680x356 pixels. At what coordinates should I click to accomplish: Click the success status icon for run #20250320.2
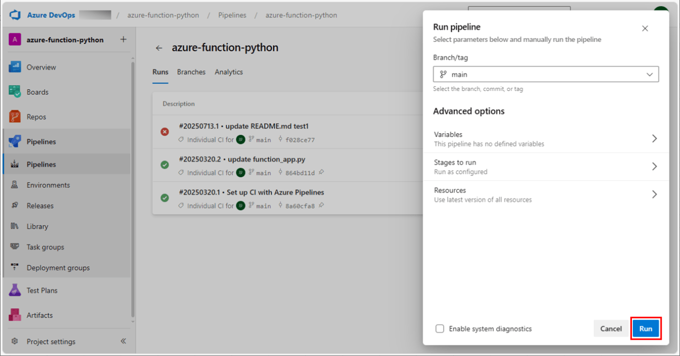point(165,165)
